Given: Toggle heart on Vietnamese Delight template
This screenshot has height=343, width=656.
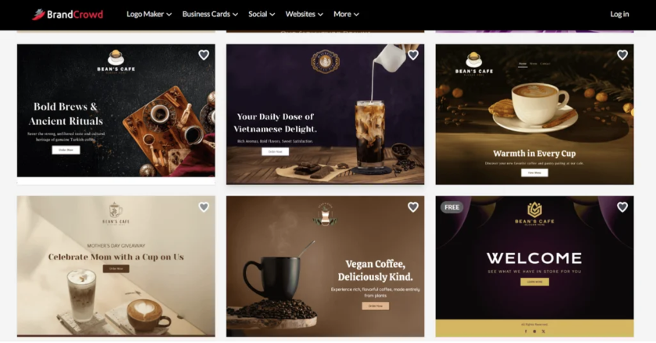Looking at the screenshot, I should click(413, 55).
